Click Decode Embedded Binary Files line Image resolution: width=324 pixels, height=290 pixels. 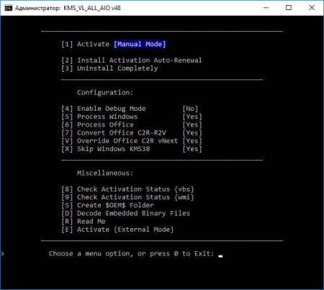pos(125,214)
